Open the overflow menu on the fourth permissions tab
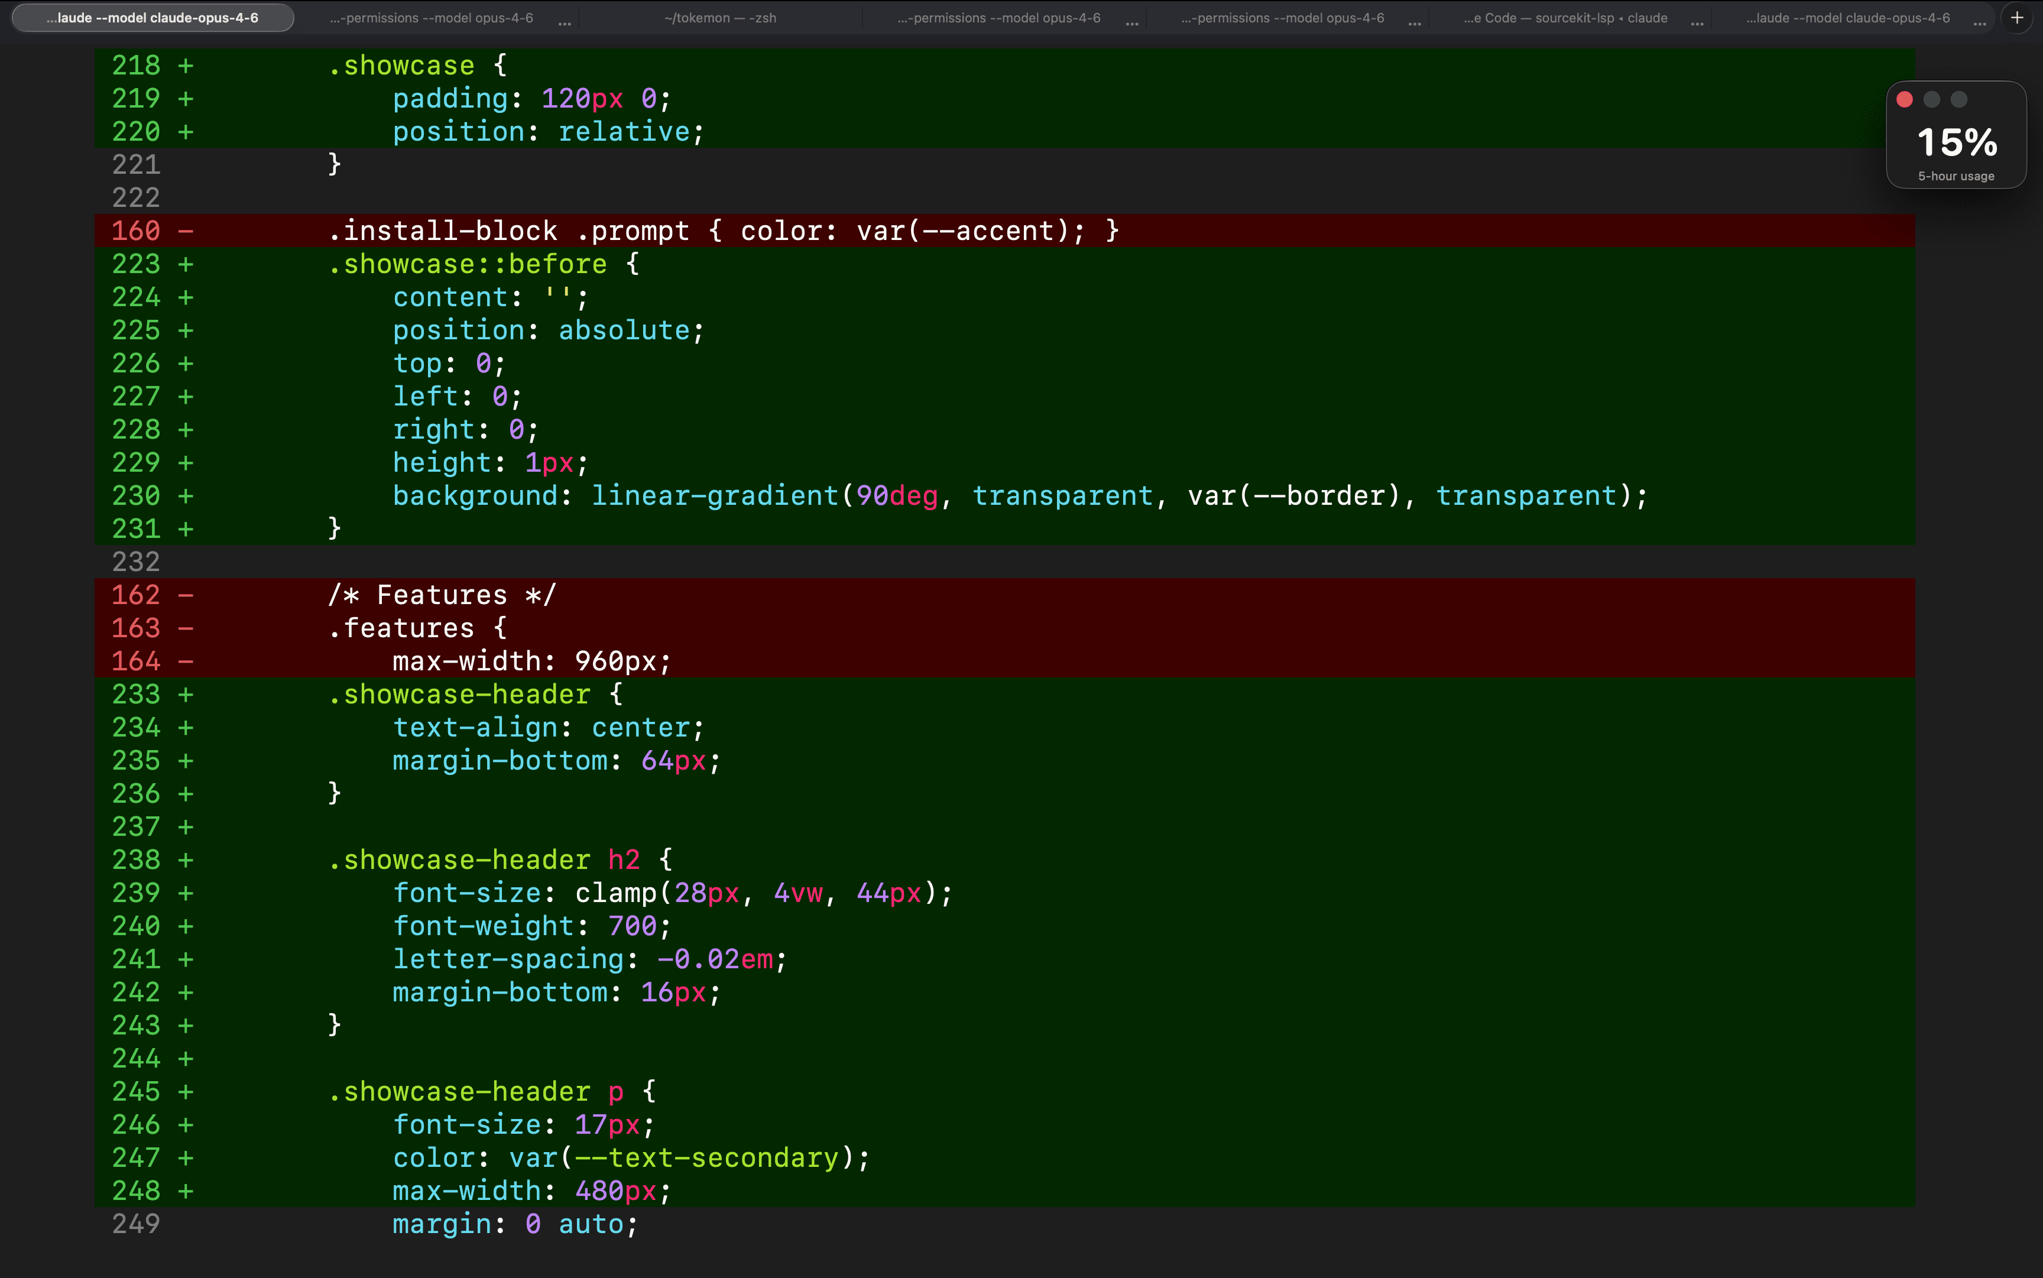 click(x=1132, y=24)
